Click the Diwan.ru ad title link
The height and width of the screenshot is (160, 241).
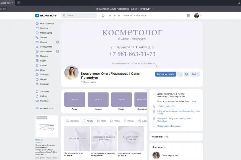click(39, 140)
